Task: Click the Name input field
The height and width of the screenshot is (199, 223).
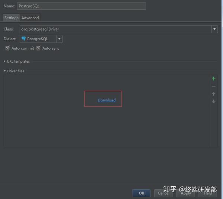Action: pyautogui.click(x=81, y=6)
